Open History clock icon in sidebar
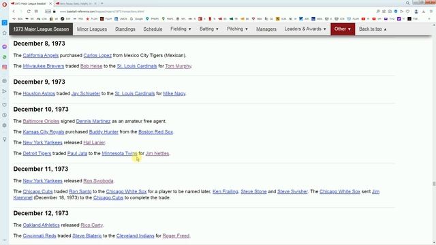This screenshot has height=245, width=436. (x=5, y=115)
